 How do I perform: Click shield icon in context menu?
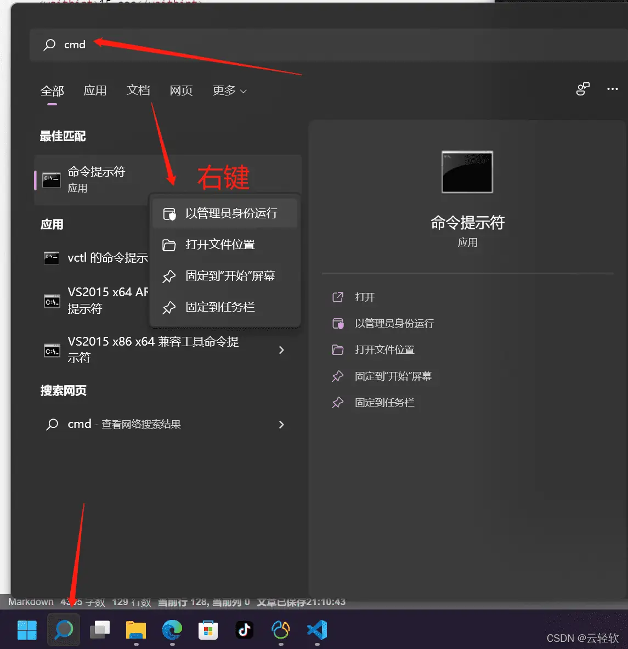point(169,214)
